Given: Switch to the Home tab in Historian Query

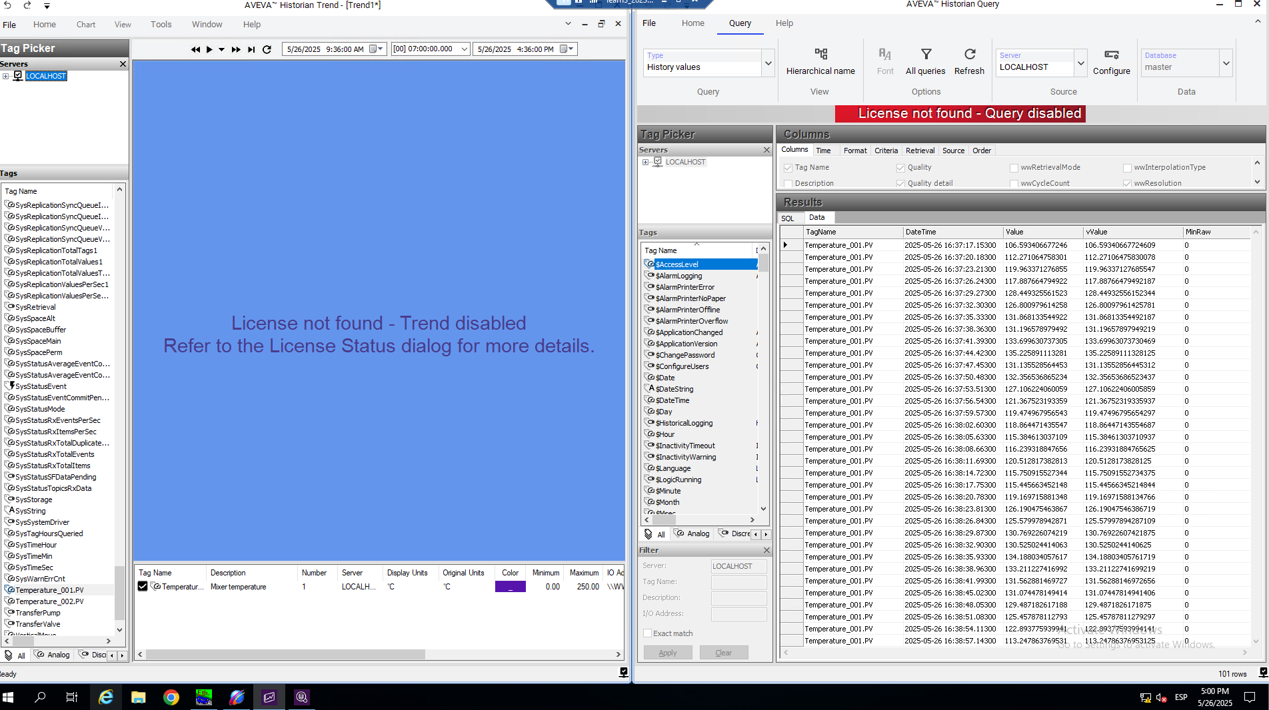Looking at the screenshot, I should point(693,23).
